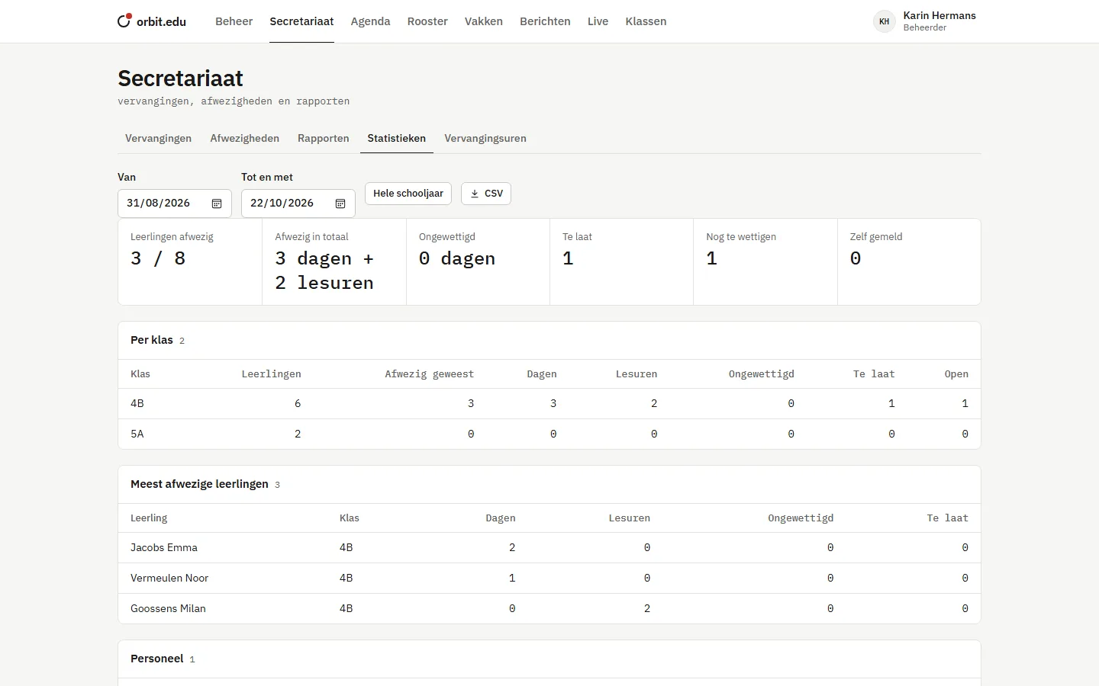1099x686 pixels.
Task: Open the Afwezigheden tab
Action: pos(245,138)
